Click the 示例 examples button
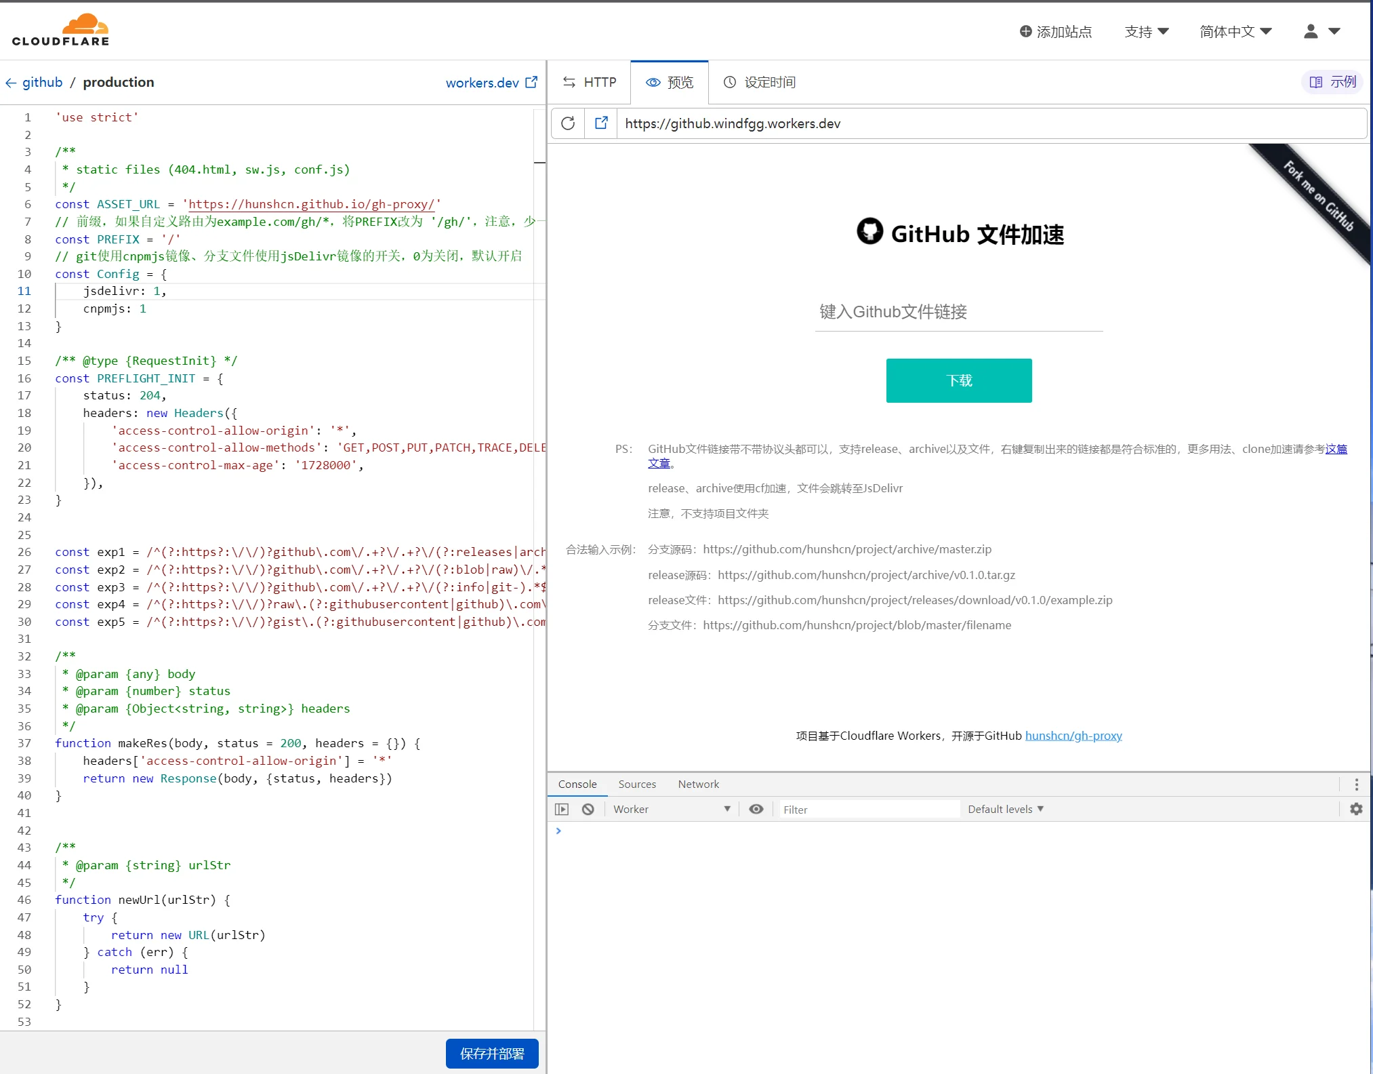 (1333, 82)
